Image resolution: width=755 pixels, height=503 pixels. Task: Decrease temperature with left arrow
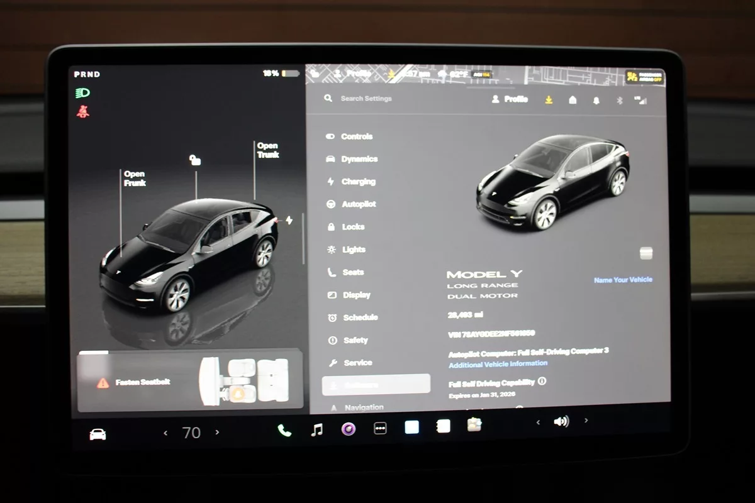pyautogui.click(x=166, y=433)
